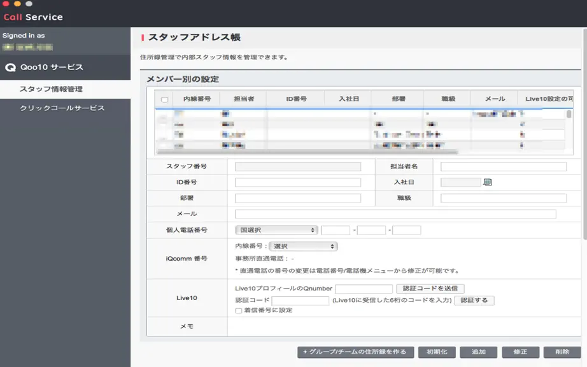Focus the last 個人電話番号 number box
587x367 pixels.
pyautogui.click(x=407, y=230)
